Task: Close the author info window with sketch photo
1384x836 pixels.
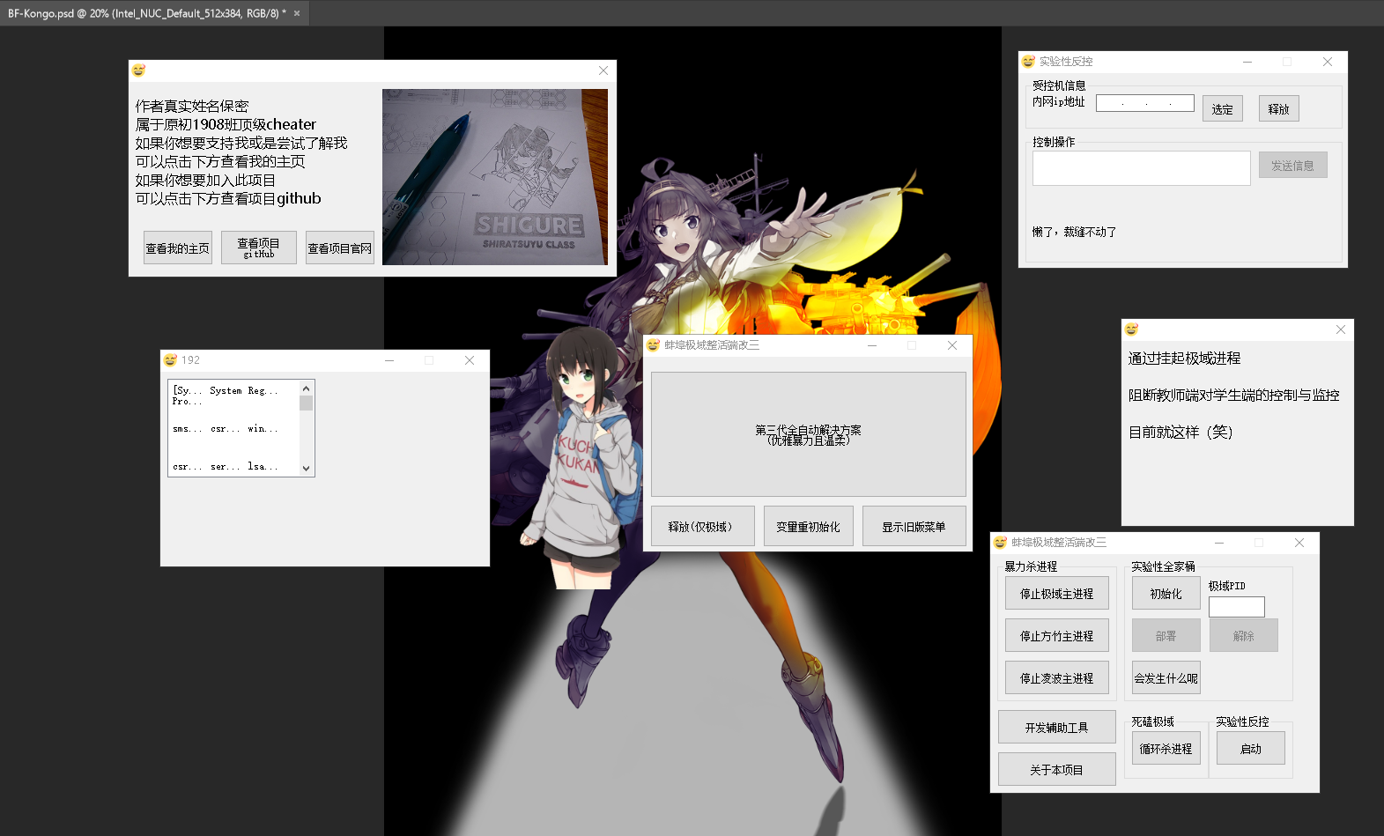Action: [603, 70]
